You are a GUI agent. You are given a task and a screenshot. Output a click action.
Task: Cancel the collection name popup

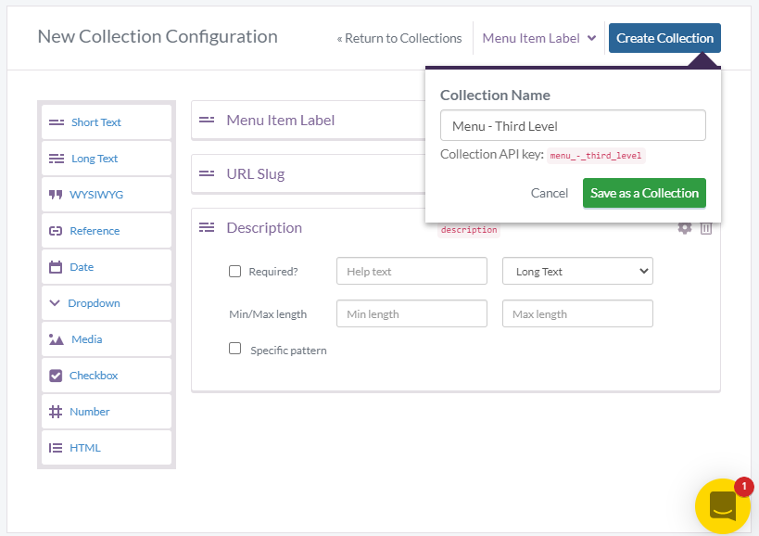[550, 193]
